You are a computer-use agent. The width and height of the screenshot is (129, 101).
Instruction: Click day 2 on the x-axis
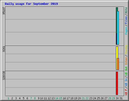pos(12,98)
